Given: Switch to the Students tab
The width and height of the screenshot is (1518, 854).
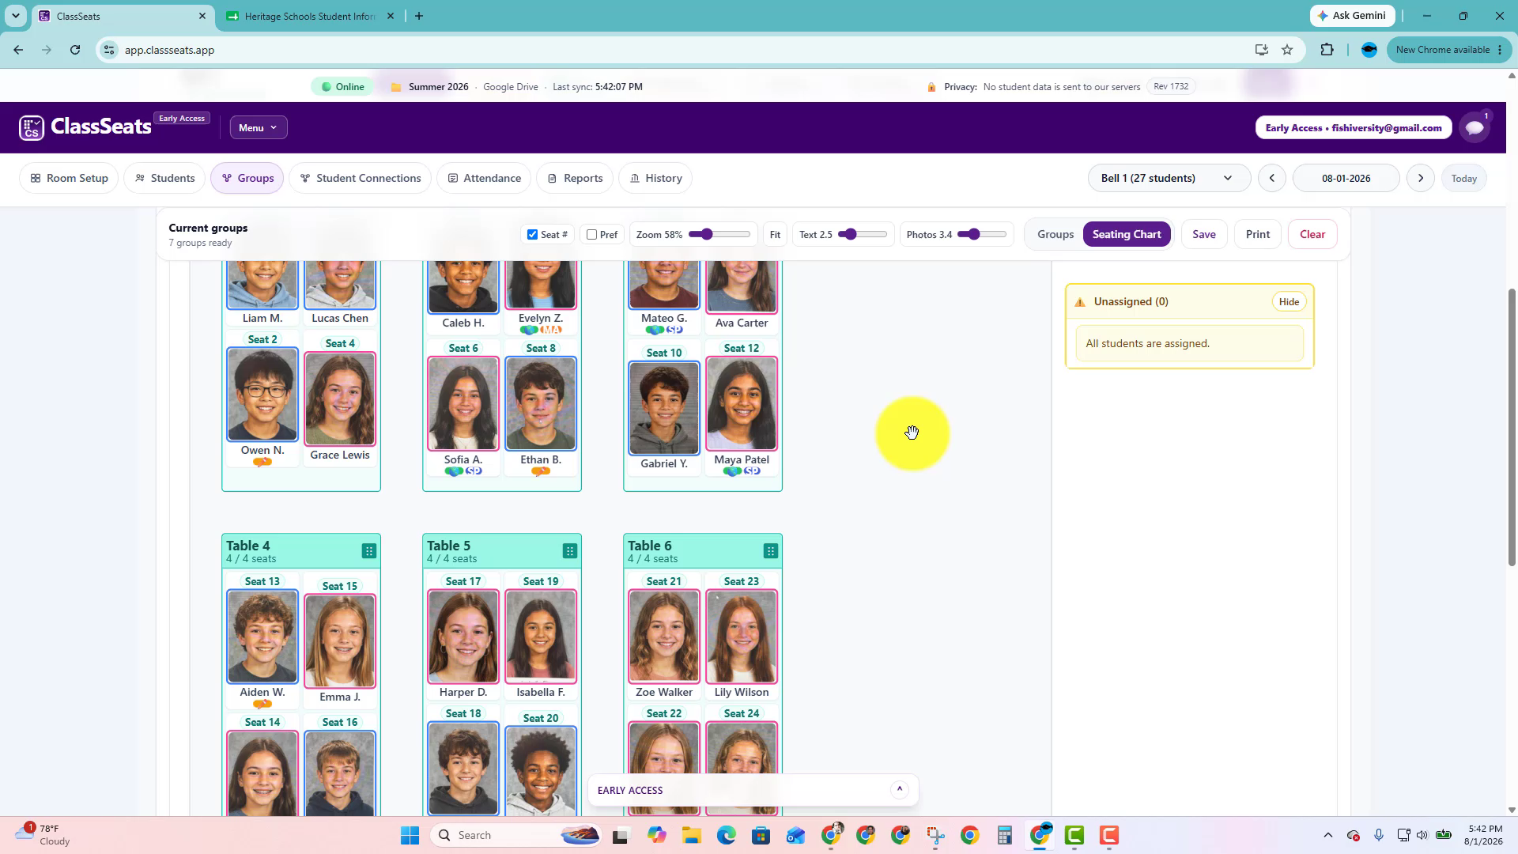Looking at the screenshot, I should pos(164,178).
